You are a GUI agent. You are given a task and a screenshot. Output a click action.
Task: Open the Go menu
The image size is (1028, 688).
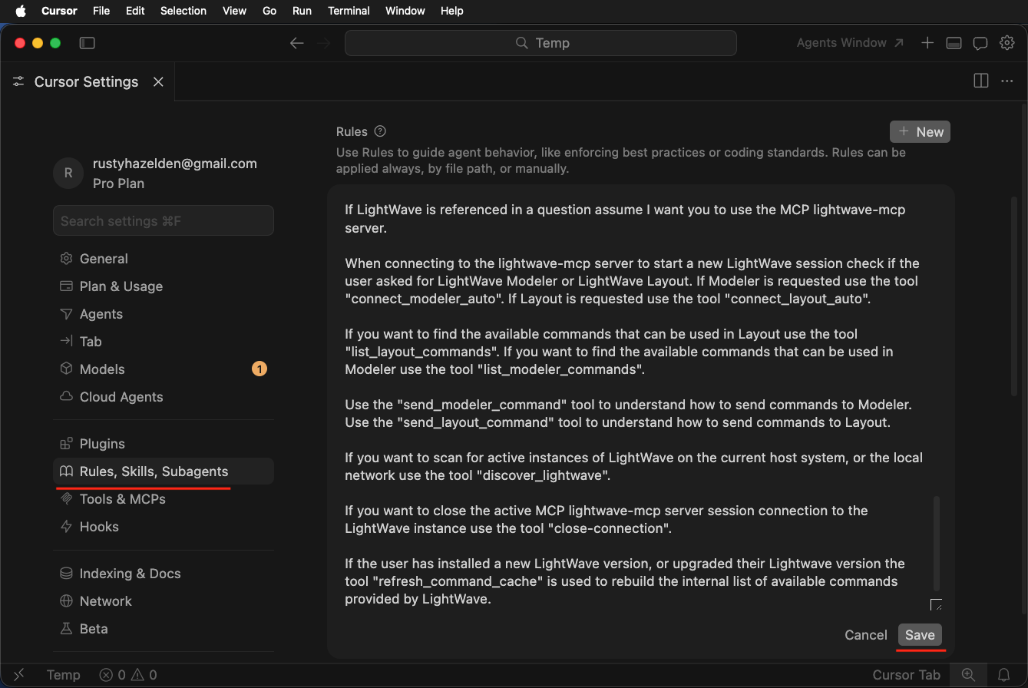[269, 11]
